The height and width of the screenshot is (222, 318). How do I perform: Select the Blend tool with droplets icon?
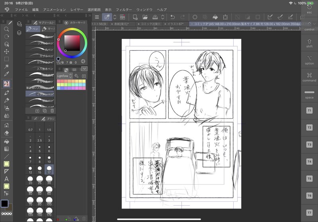[x=6, y=116]
